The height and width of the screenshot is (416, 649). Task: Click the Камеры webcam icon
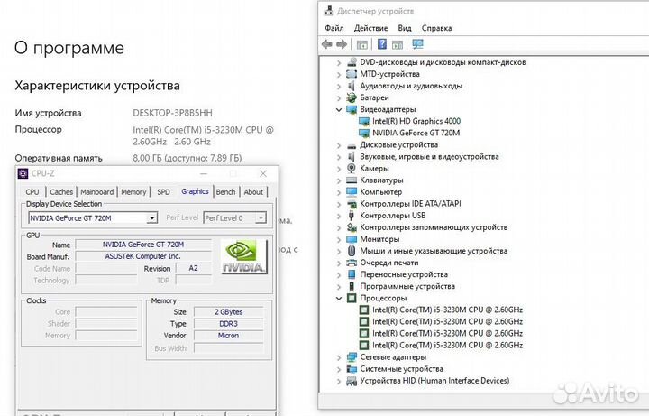click(x=352, y=168)
